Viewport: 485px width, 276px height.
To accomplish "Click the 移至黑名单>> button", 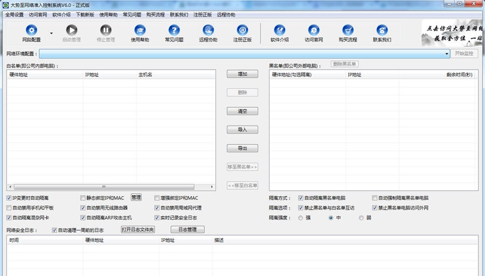I will (x=242, y=167).
